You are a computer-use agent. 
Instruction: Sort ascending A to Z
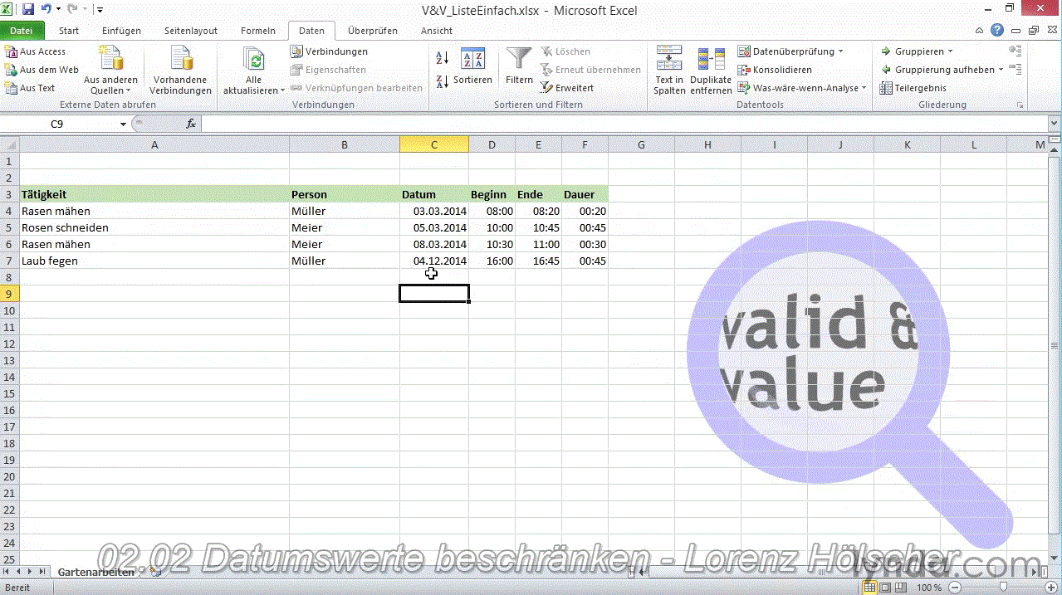click(x=443, y=58)
